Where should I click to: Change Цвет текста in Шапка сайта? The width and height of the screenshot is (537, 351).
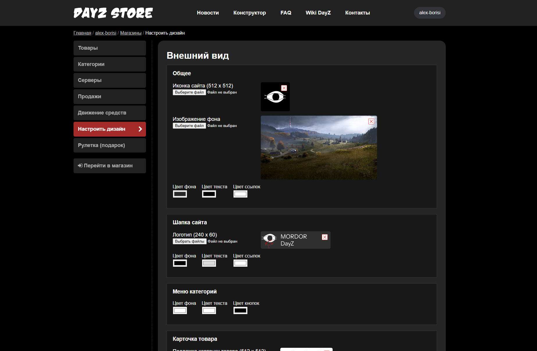click(209, 263)
